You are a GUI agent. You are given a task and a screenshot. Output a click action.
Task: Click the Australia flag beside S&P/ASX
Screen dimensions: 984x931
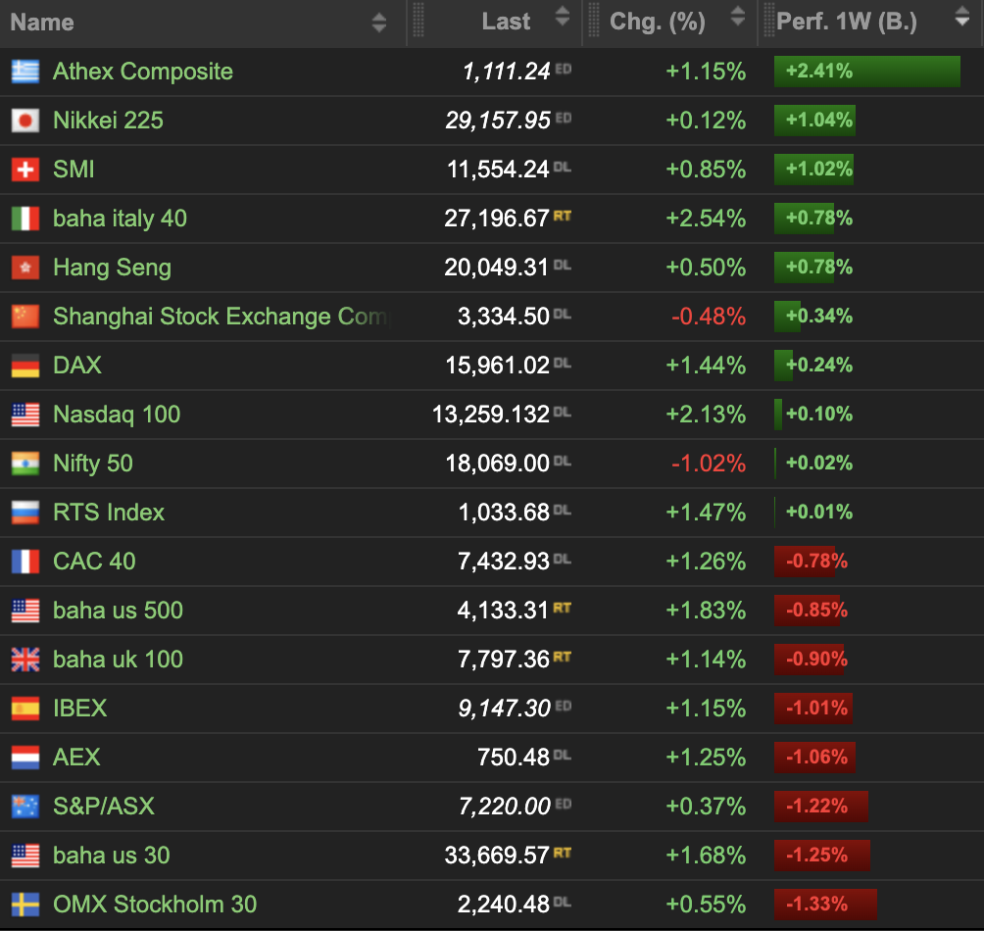[25, 807]
